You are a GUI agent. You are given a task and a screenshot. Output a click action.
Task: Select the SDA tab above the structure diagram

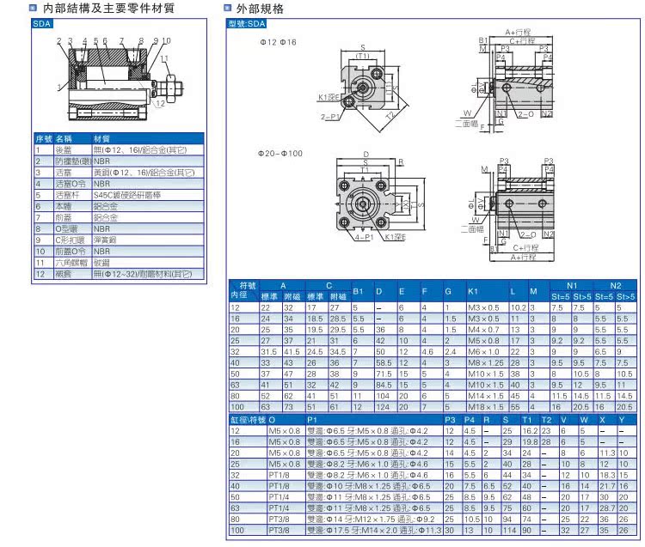click(x=43, y=25)
